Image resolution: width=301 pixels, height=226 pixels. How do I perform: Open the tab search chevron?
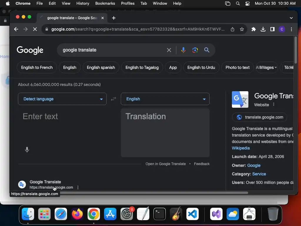291,18
